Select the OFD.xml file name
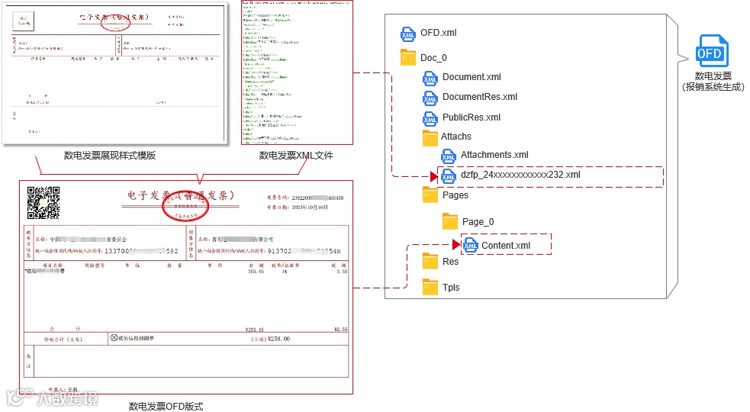 tap(438, 33)
